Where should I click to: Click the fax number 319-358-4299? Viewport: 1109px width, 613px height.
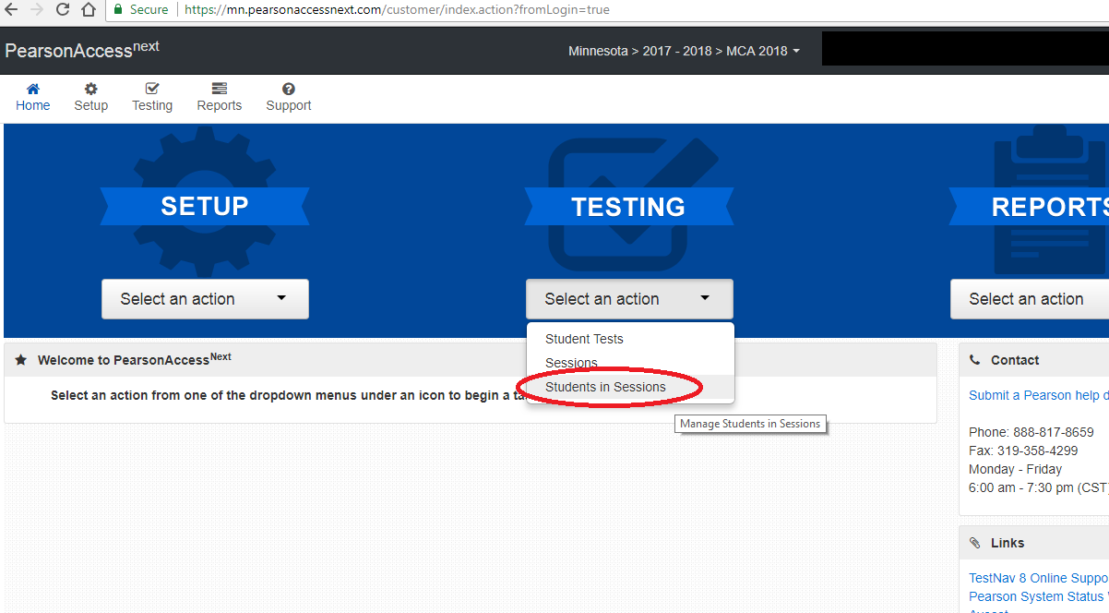(1039, 451)
